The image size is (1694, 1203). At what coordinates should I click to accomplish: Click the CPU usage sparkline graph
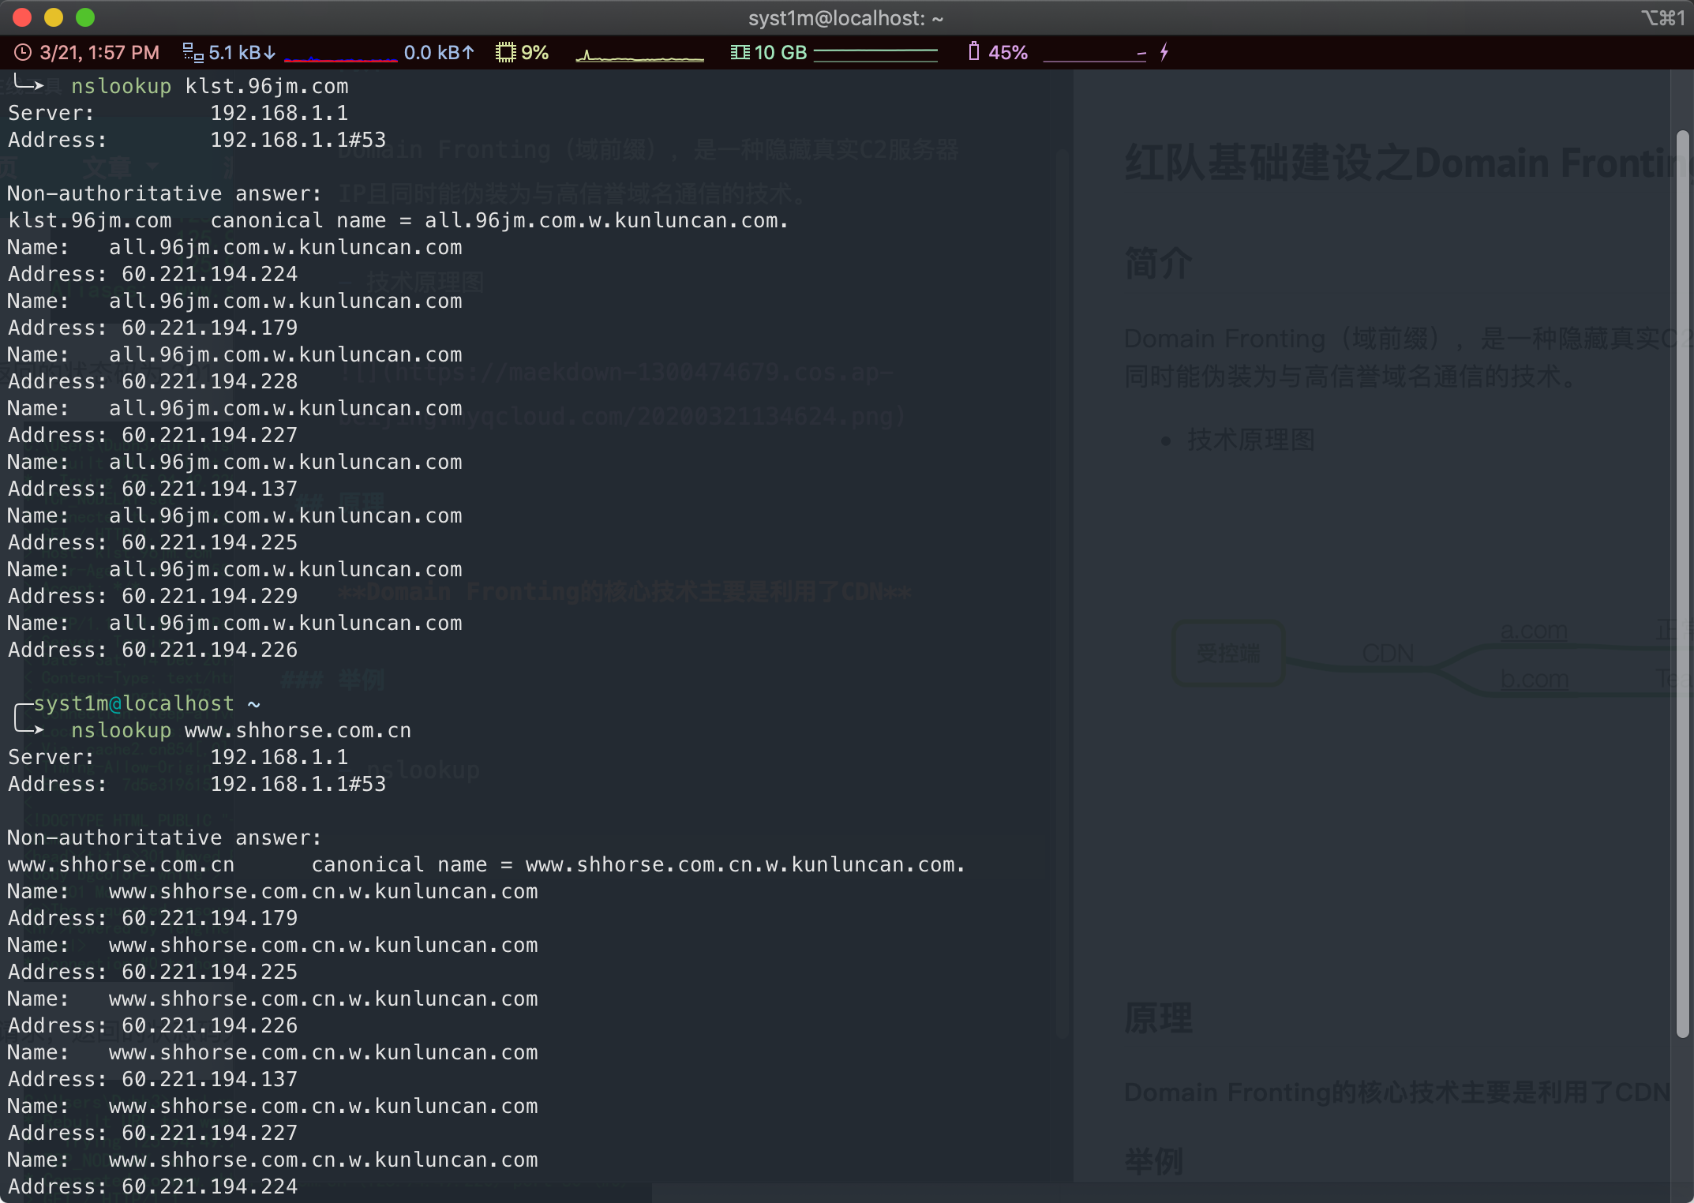(639, 57)
